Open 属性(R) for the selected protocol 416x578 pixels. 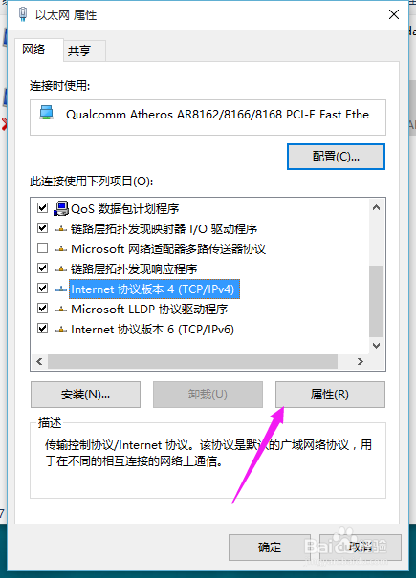click(x=330, y=395)
